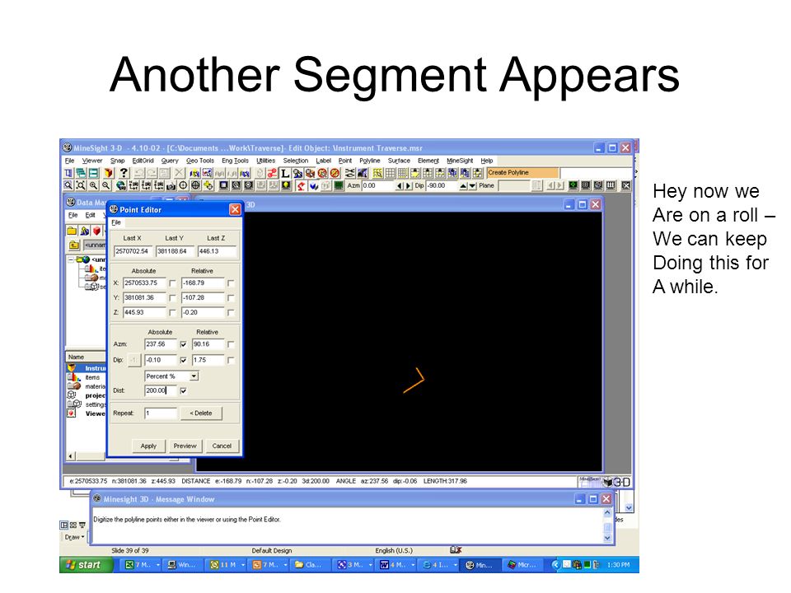Open the Point Editor File menu
The height and width of the screenshot is (593, 791).
pyautogui.click(x=116, y=222)
